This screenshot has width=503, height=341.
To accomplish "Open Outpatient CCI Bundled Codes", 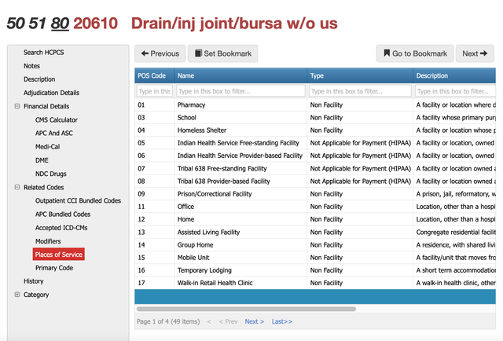I will 78,201.
